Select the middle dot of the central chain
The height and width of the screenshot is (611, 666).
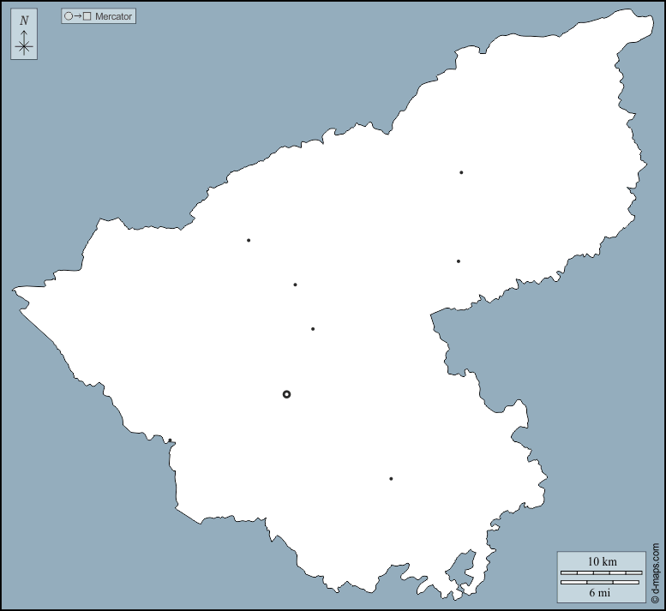click(295, 285)
